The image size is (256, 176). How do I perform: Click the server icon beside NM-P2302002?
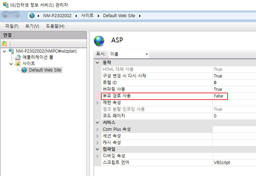(x=11, y=51)
